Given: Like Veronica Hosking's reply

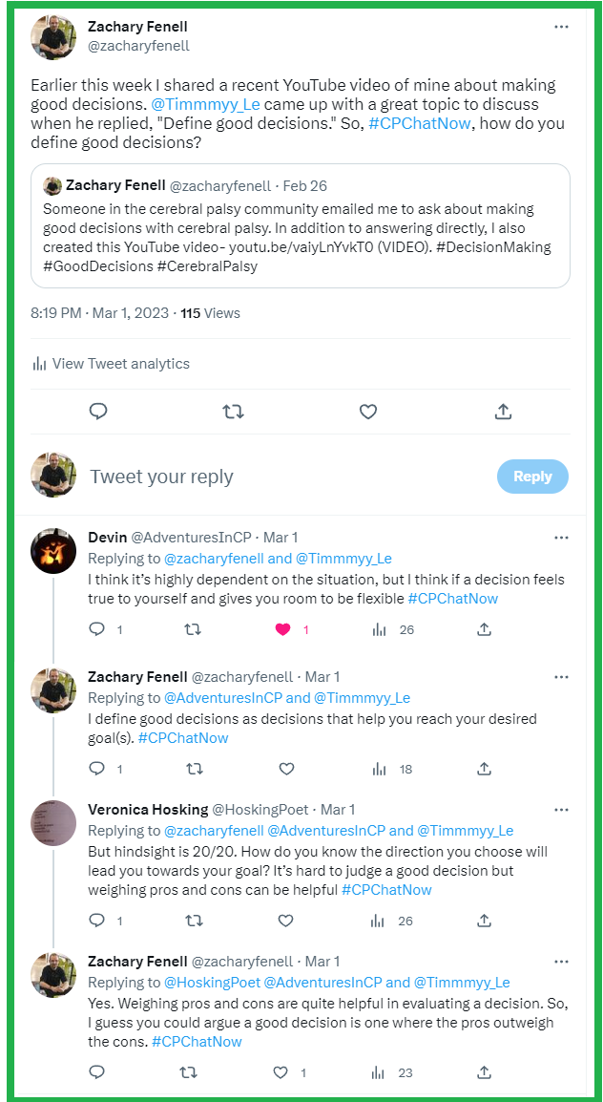Looking at the screenshot, I should [x=285, y=921].
